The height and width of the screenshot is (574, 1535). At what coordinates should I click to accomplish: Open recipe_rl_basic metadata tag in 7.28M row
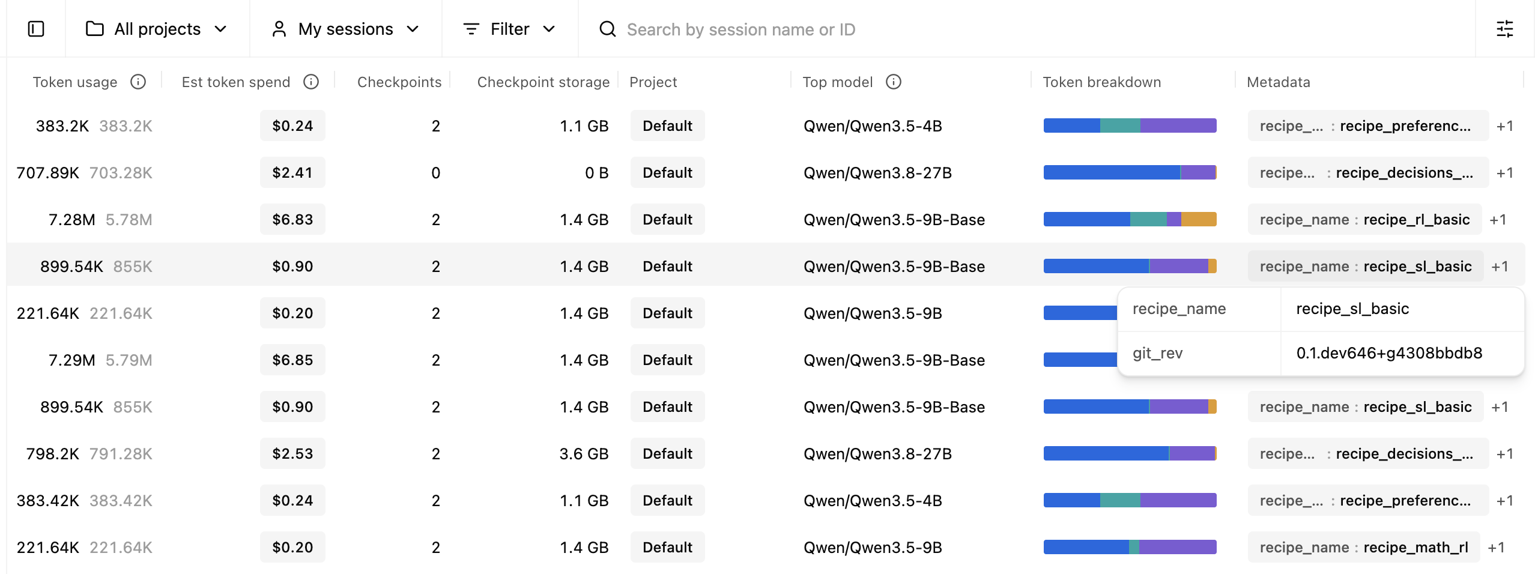pyautogui.click(x=1364, y=220)
